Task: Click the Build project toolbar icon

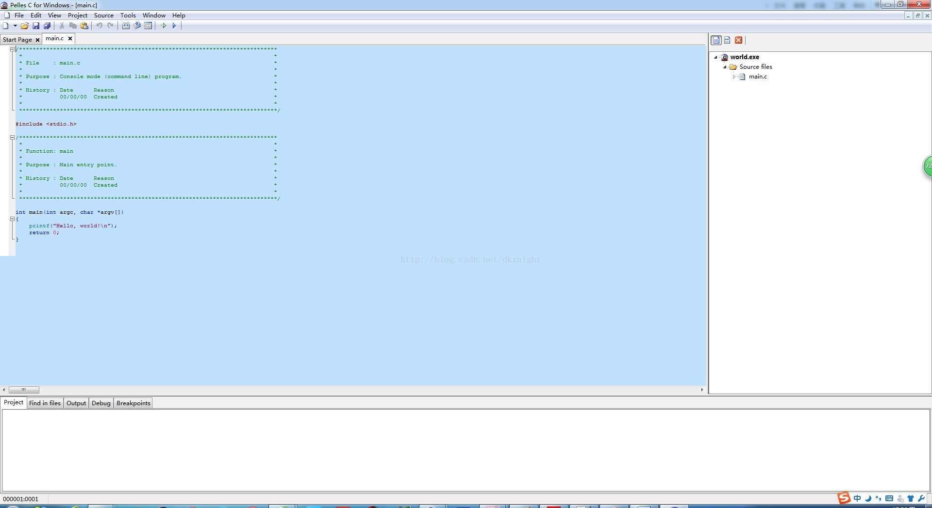Action: [x=137, y=26]
